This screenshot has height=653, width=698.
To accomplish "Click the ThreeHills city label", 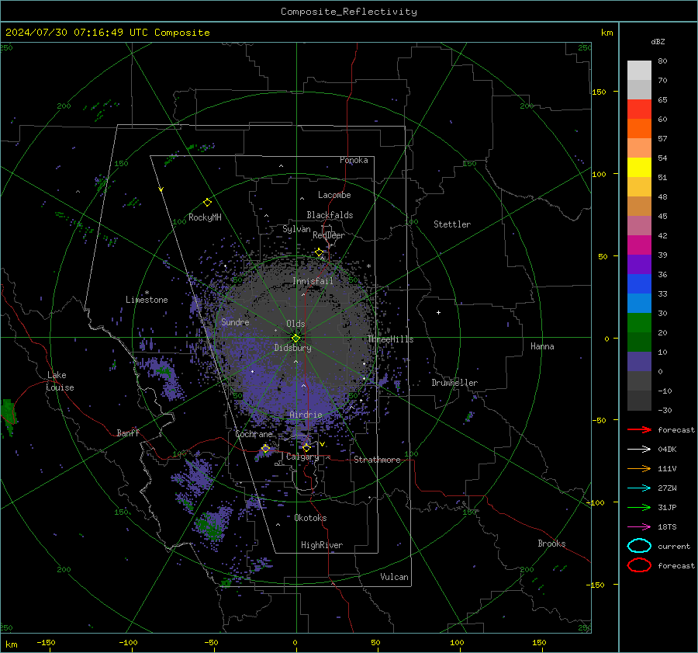I will pyautogui.click(x=390, y=339).
